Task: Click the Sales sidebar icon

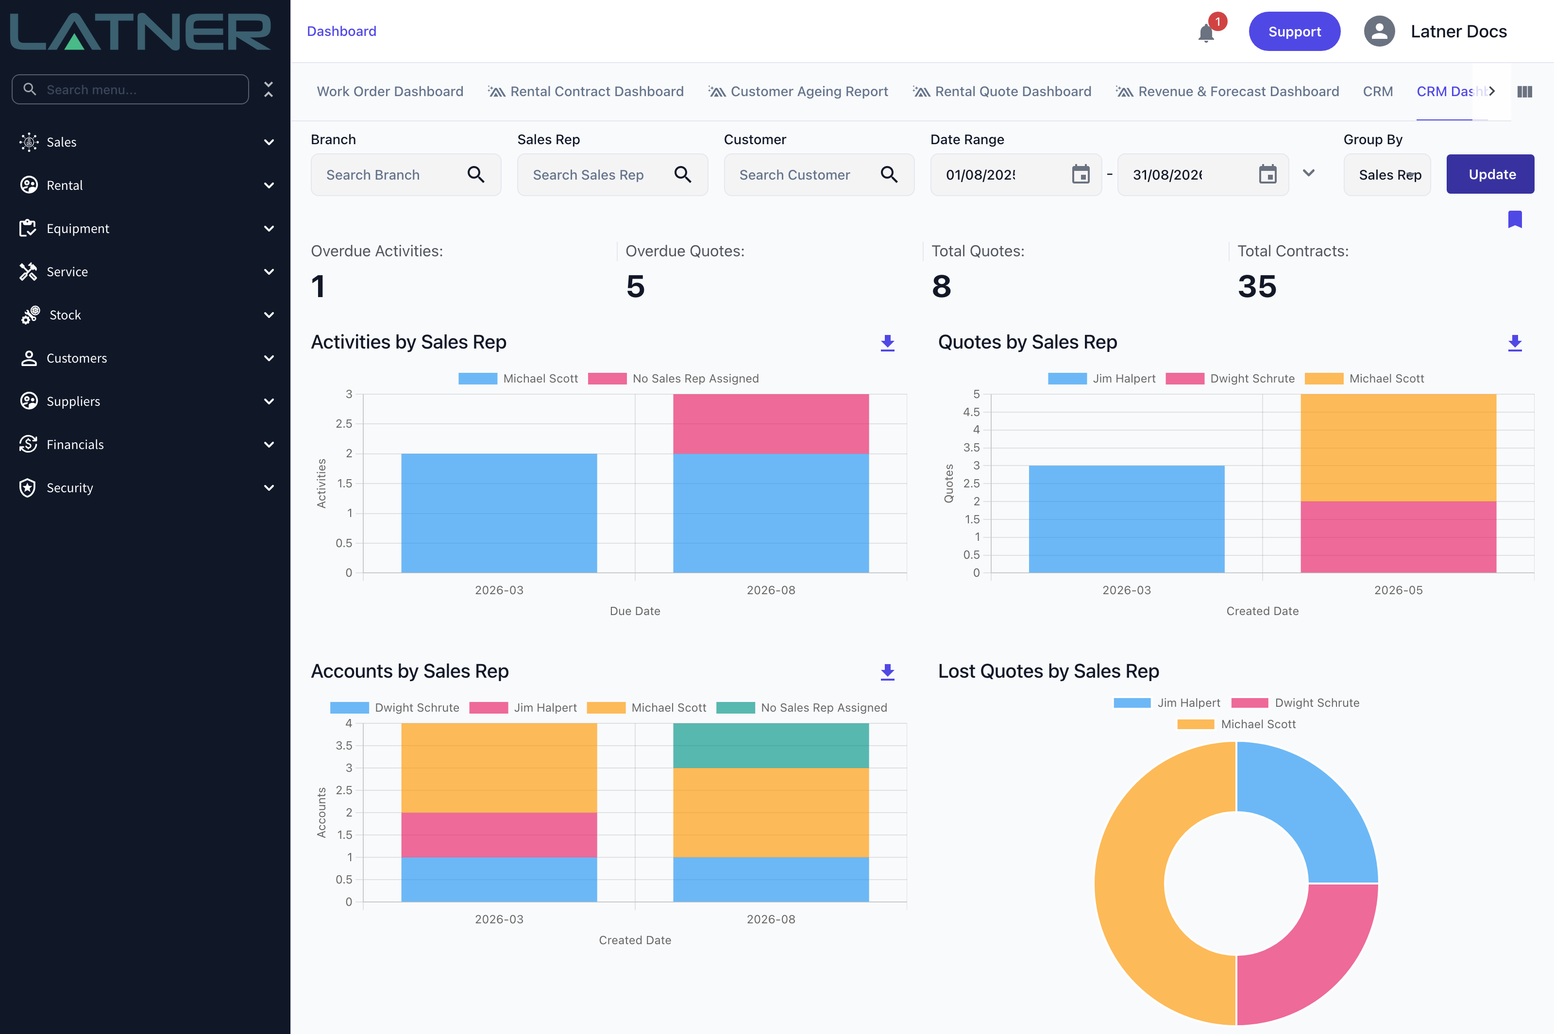Action: [x=28, y=142]
